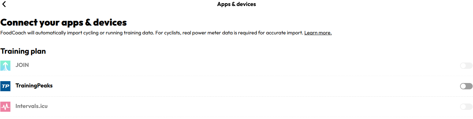Choose the Intervals.icu label text
The image size is (473, 119).
[32, 106]
